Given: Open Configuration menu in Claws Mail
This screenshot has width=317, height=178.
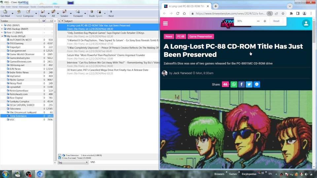Looking at the screenshot, I should point(45,7).
